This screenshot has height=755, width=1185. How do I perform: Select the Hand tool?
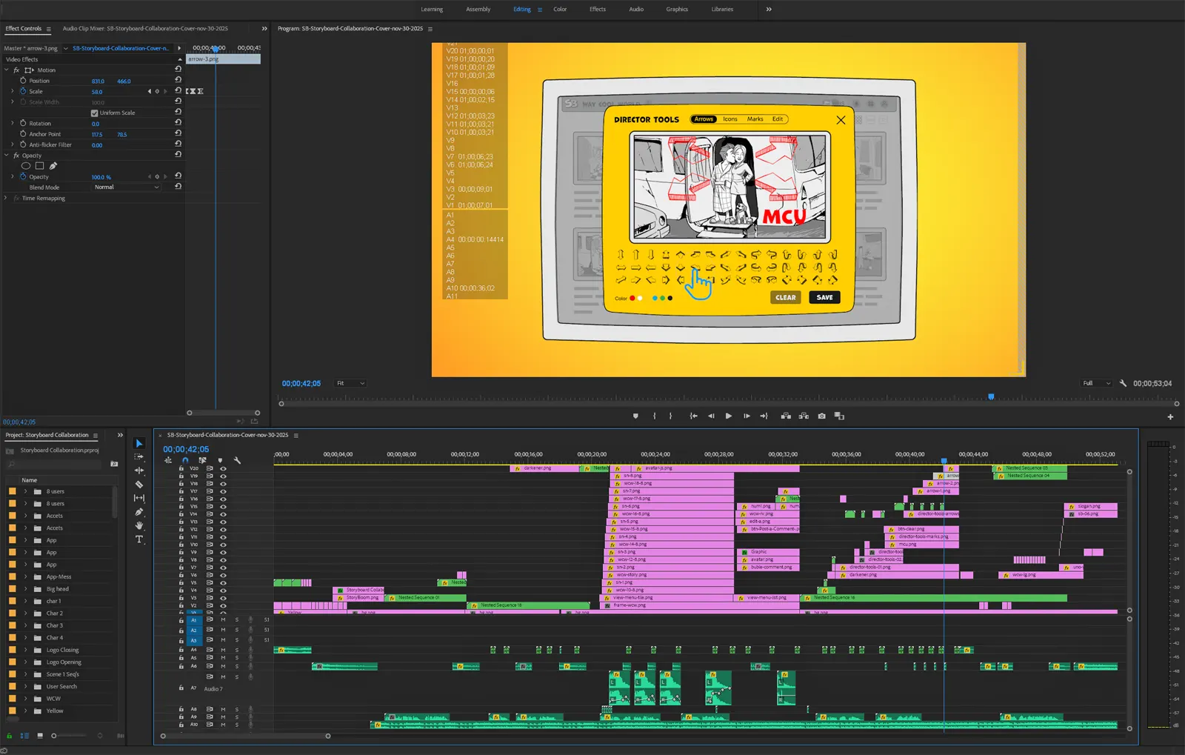138,523
